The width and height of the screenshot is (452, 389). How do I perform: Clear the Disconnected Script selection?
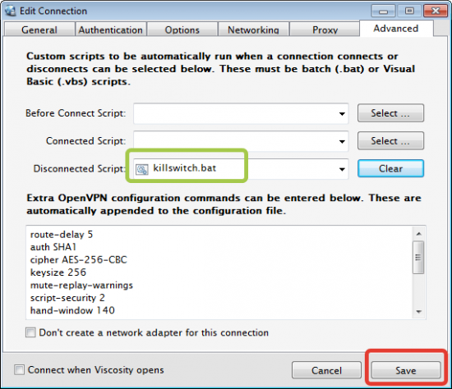(390, 168)
